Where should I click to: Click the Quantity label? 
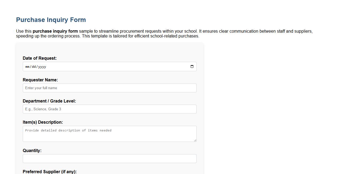click(x=32, y=150)
